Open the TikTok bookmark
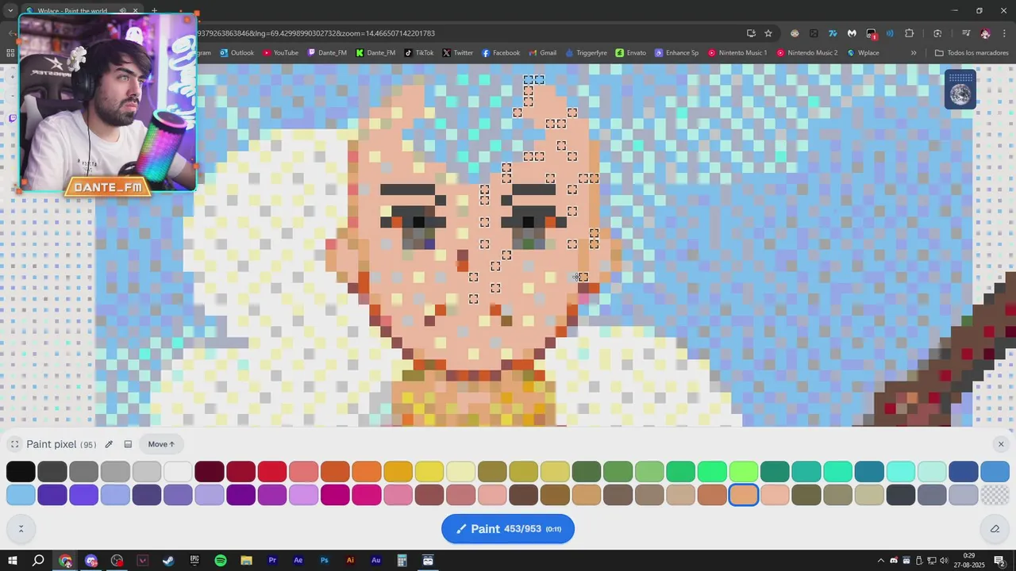The width and height of the screenshot is (1016, 571). click(419, 53)
